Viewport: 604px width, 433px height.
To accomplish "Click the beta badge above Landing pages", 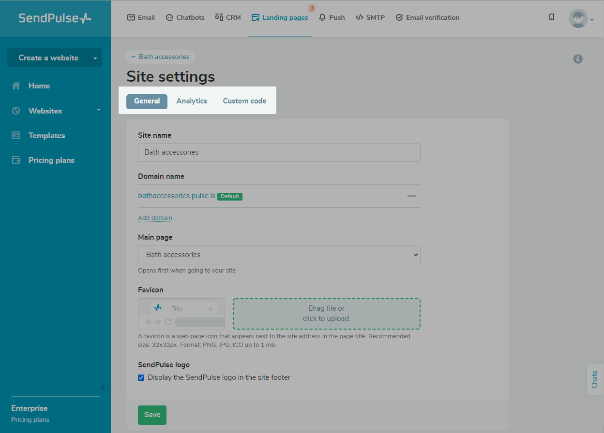I will [x=312, y=8].
